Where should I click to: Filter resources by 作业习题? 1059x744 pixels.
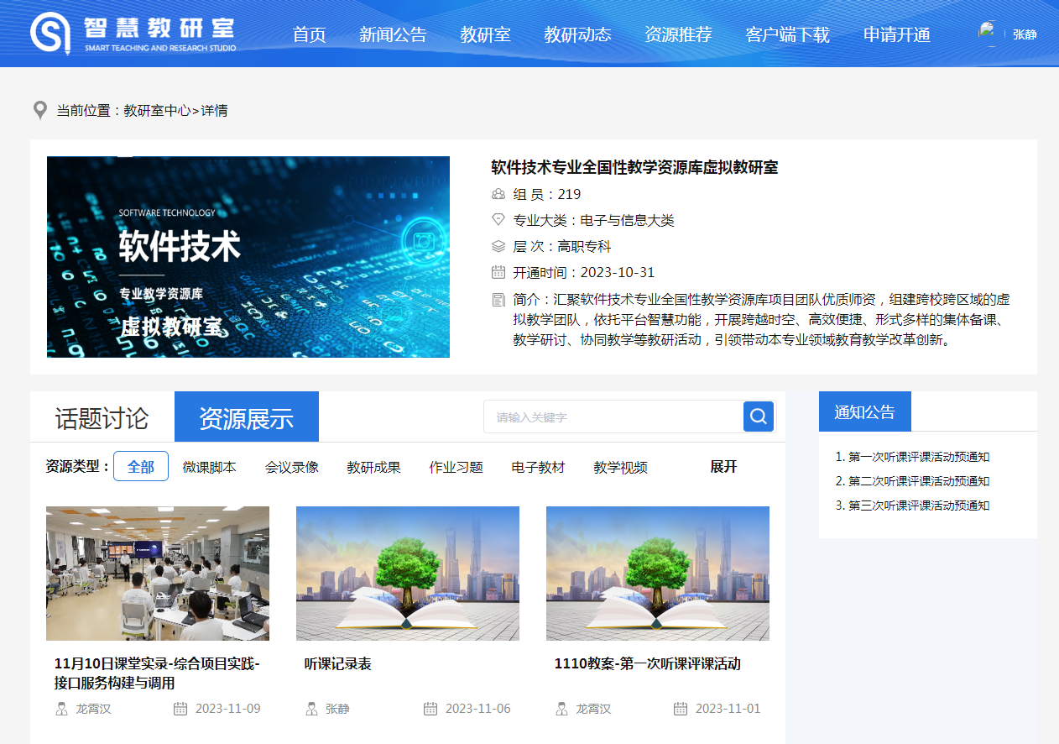click(x=456, y=467)
